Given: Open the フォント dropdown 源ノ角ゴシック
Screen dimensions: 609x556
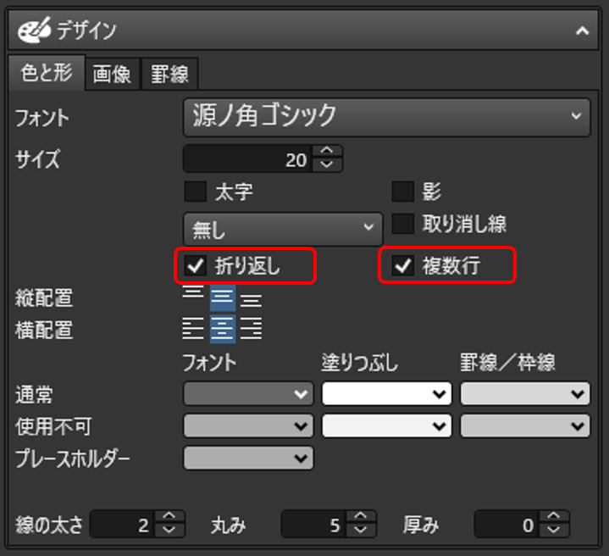Looking at the screenshot, I should pyautogui.click(x=387, y=117).
